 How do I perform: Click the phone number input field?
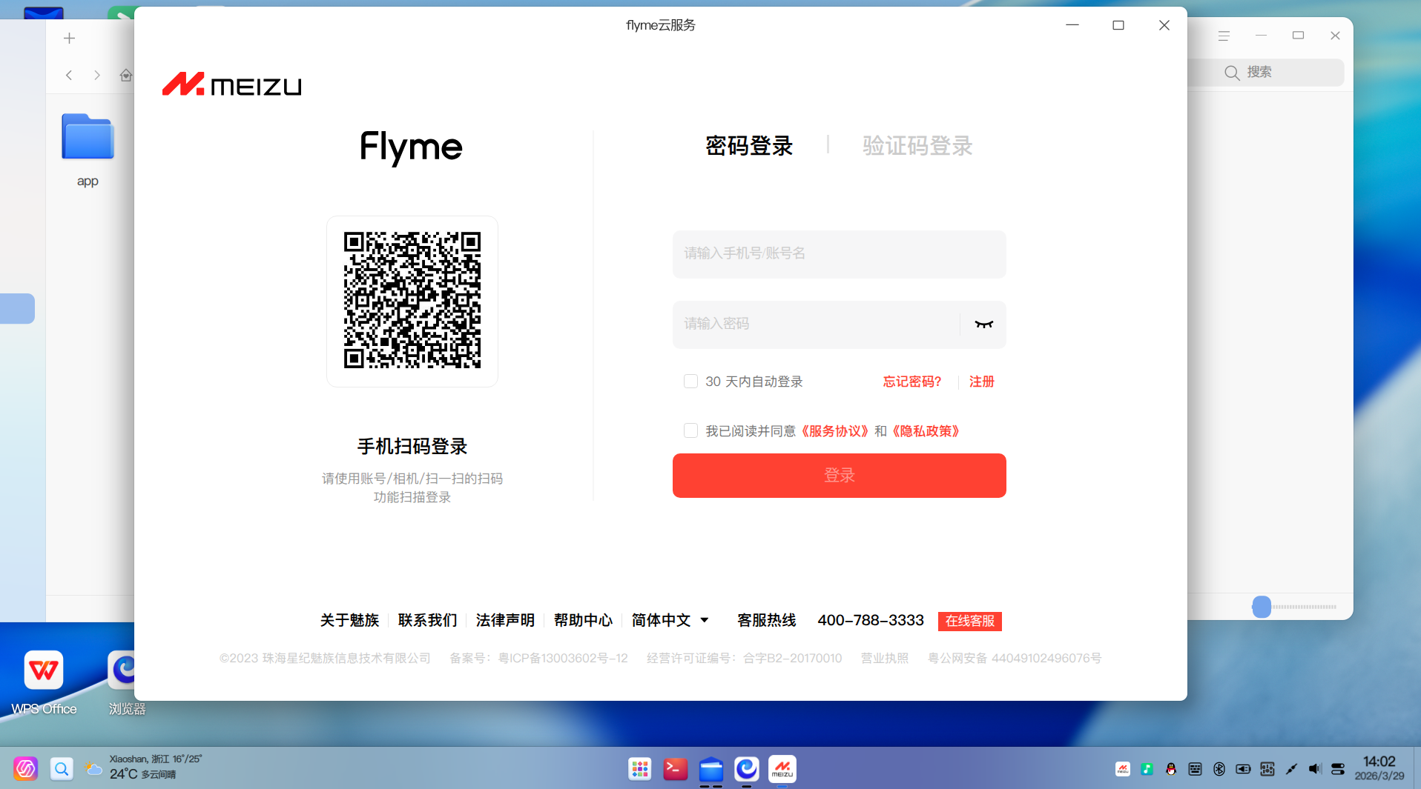pos(839,254)
